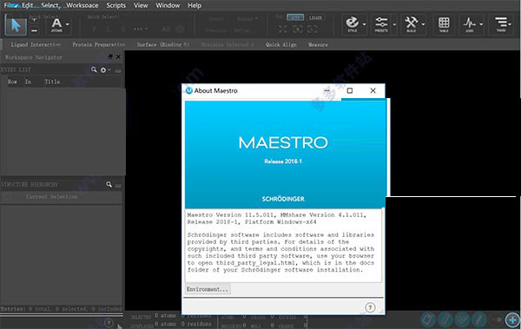Viewport: 521px width, 329px height.
Task: Open the project Table icon
Action: tap(444, 24)
